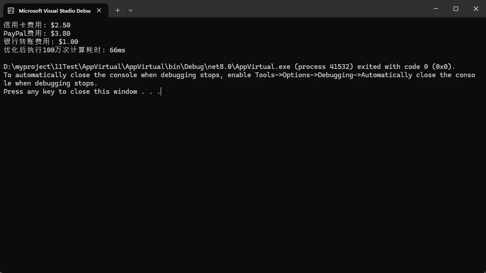The width and height of the screenshot is (486, 273).
Task: Expand the new tab profile dropdown
Action: pyautogui.click(x=131, y=10)
